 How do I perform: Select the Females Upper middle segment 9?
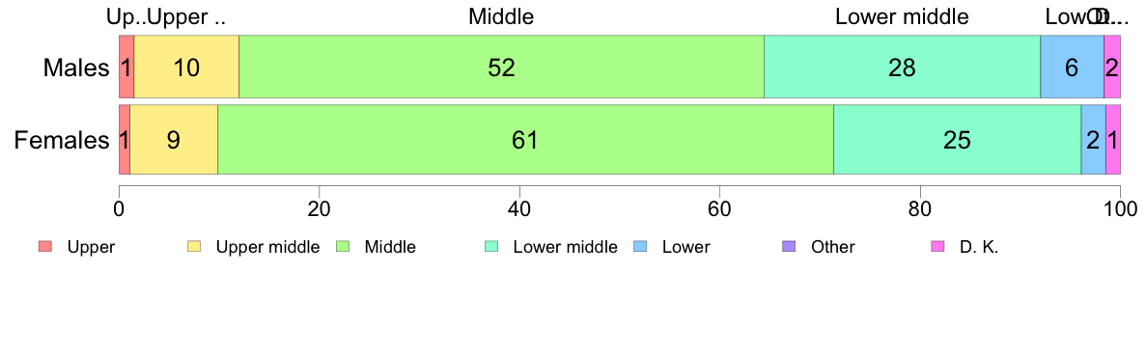(x=174, y=140)
